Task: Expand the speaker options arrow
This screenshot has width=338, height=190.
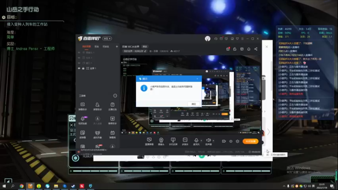Action: click(x=213, y=141)
